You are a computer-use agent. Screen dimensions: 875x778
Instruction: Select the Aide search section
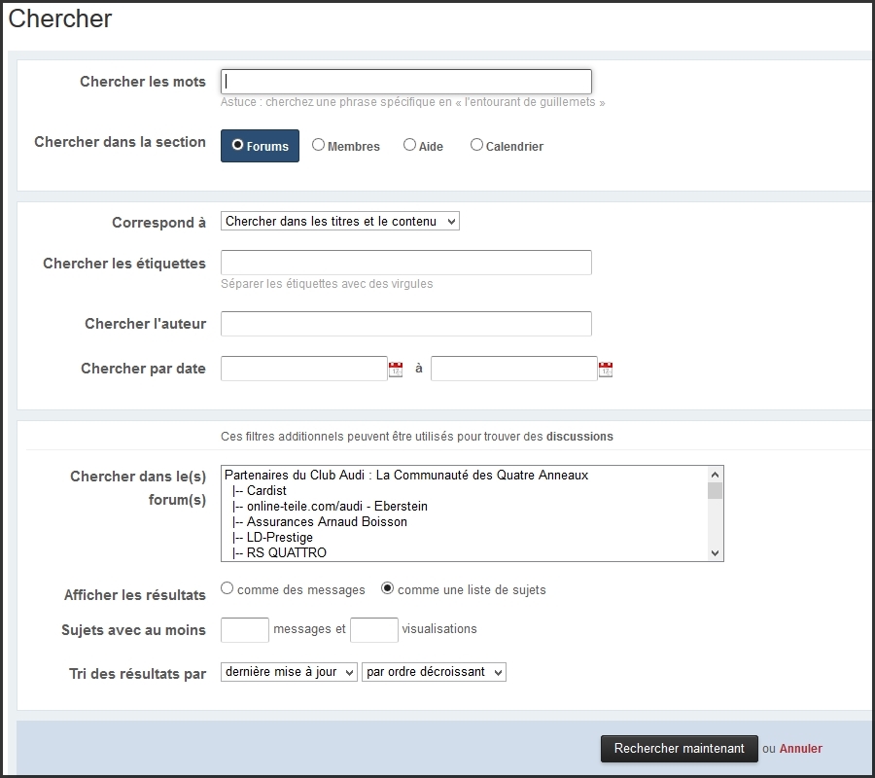(410, 145)
